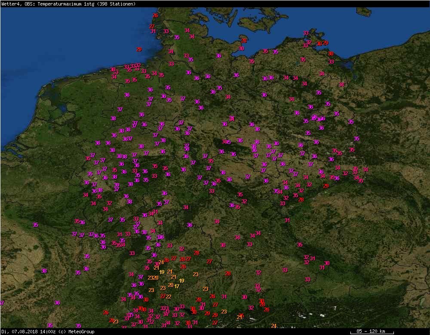Select the orange 22 station value beside red 27
Image resolution: width=430 pixels, height=335 pixels.
click(x=169, y=296)
